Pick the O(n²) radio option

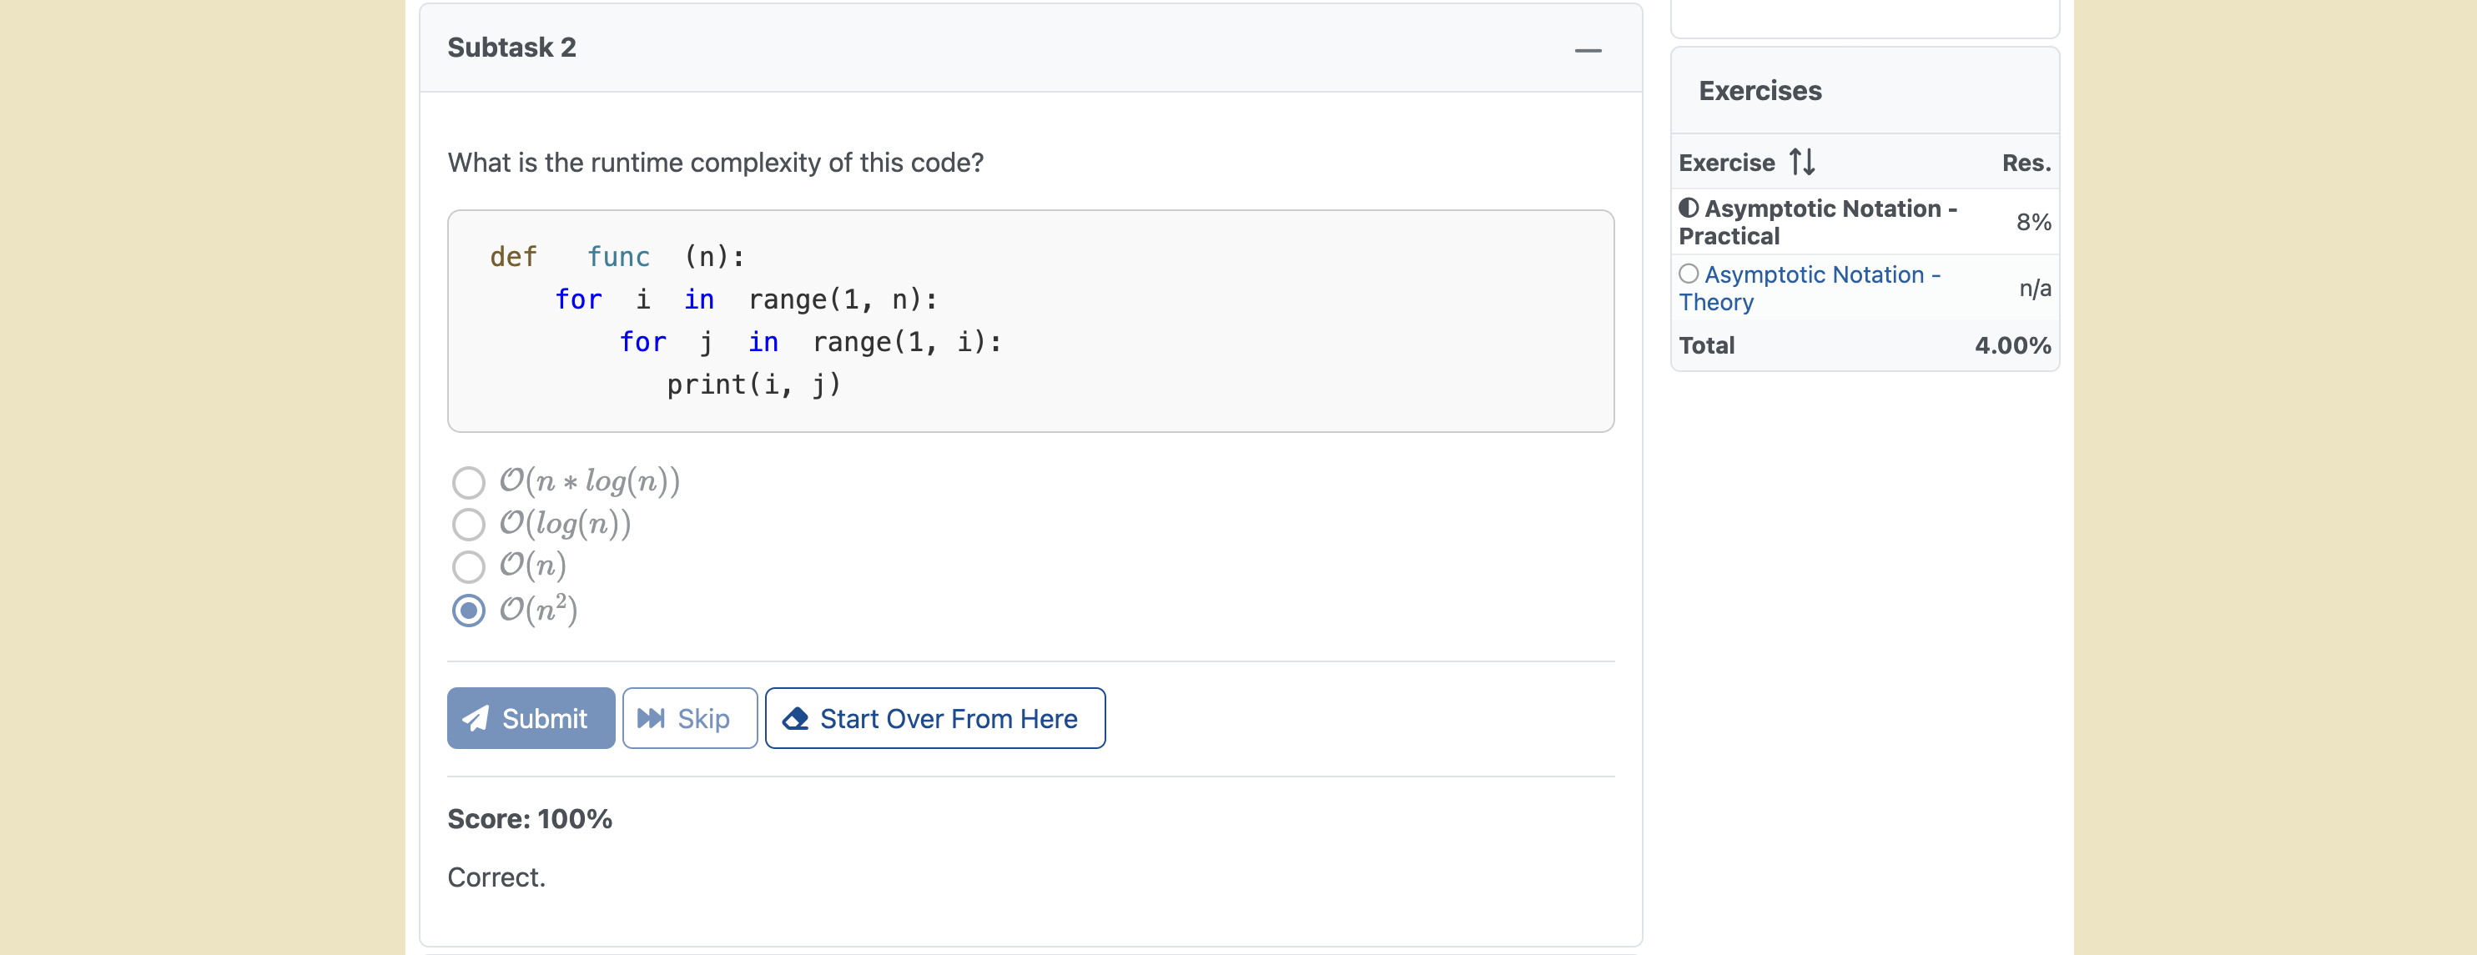click(x=468, y=610)
